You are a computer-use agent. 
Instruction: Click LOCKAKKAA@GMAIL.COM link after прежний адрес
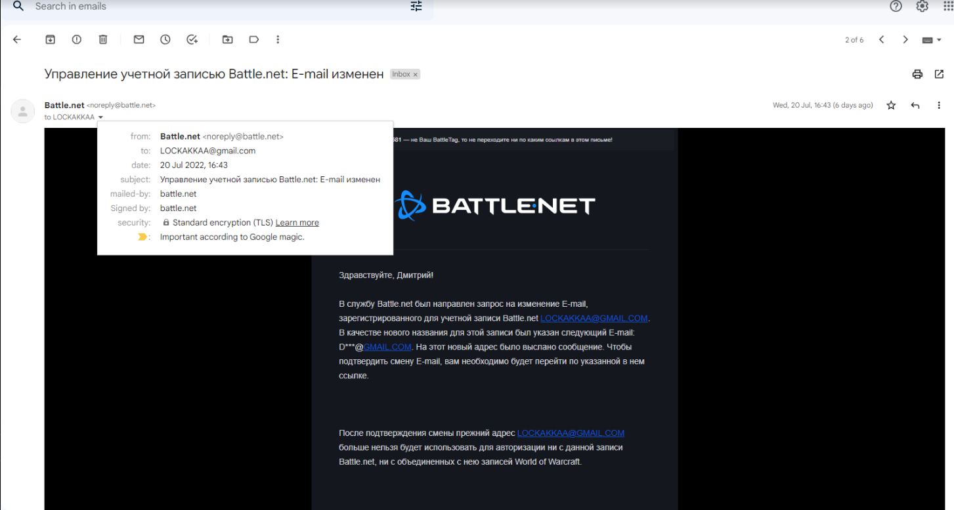[571, 433]
